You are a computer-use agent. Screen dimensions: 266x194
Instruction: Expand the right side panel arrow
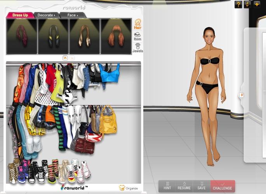242,95
